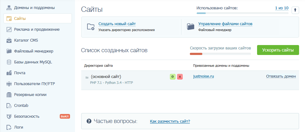Image resolution: width=305 pixels, height=132 pixels.
Task: Click the (основной сайт) directory name
Action: [106, 76]
